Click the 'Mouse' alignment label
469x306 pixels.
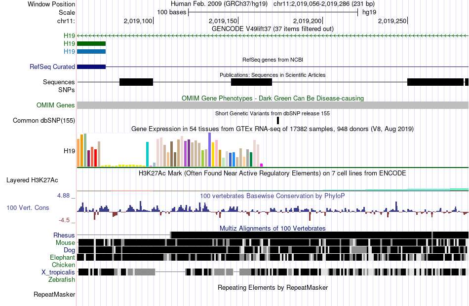65,243
